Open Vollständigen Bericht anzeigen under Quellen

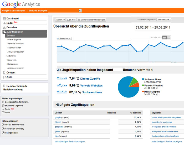[70, 142]
